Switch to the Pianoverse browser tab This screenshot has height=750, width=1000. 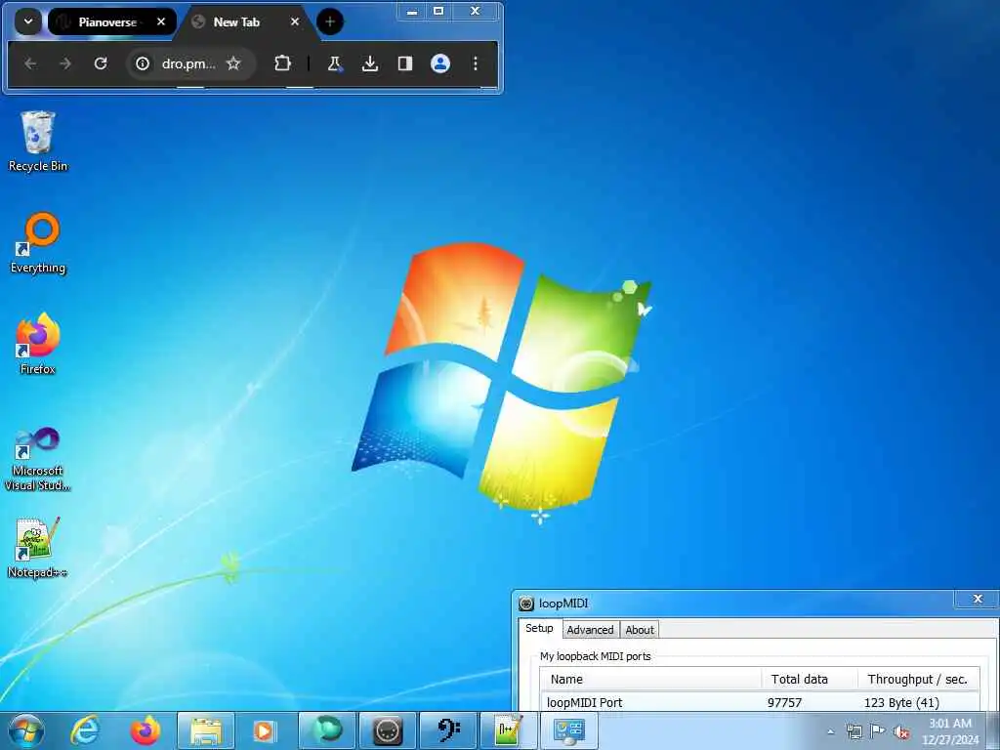pos(107,21)
